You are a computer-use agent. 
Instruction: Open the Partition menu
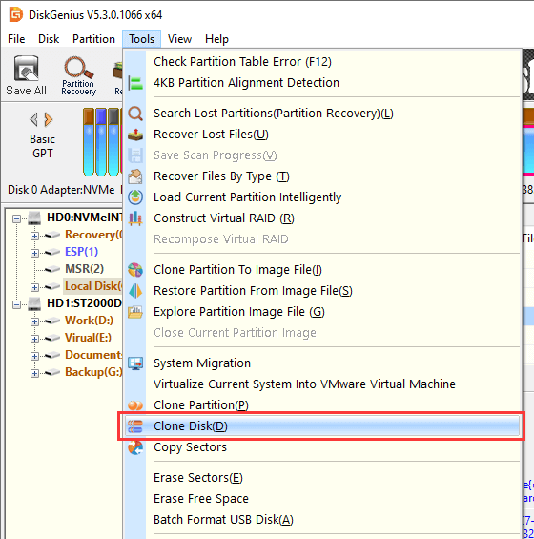93,39
